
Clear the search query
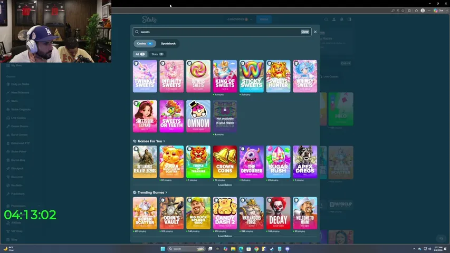[305, 32]
